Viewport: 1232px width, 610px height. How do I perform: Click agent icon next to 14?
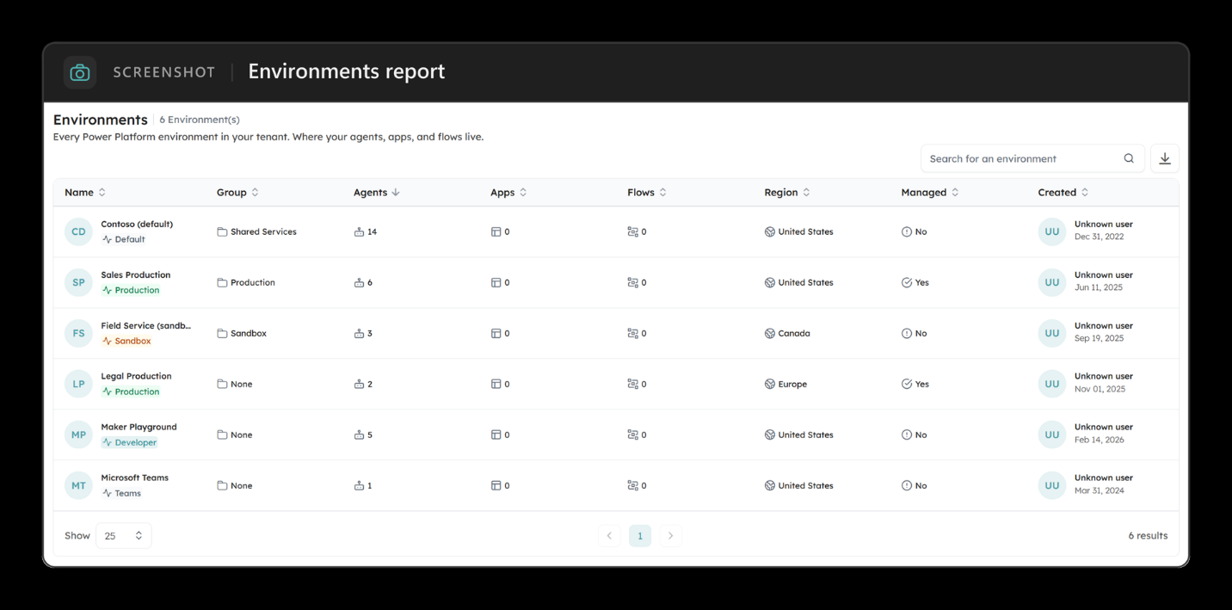coord(359,231)
